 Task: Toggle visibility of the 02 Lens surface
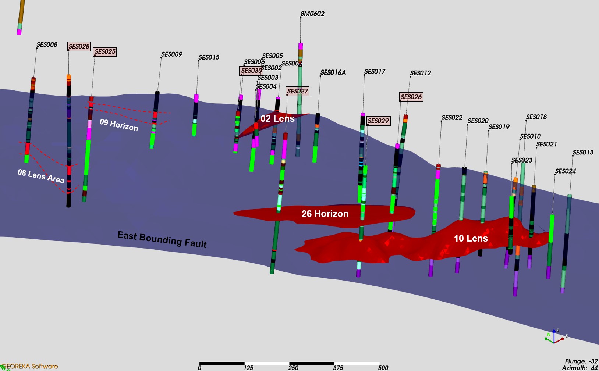pos(278,118)
